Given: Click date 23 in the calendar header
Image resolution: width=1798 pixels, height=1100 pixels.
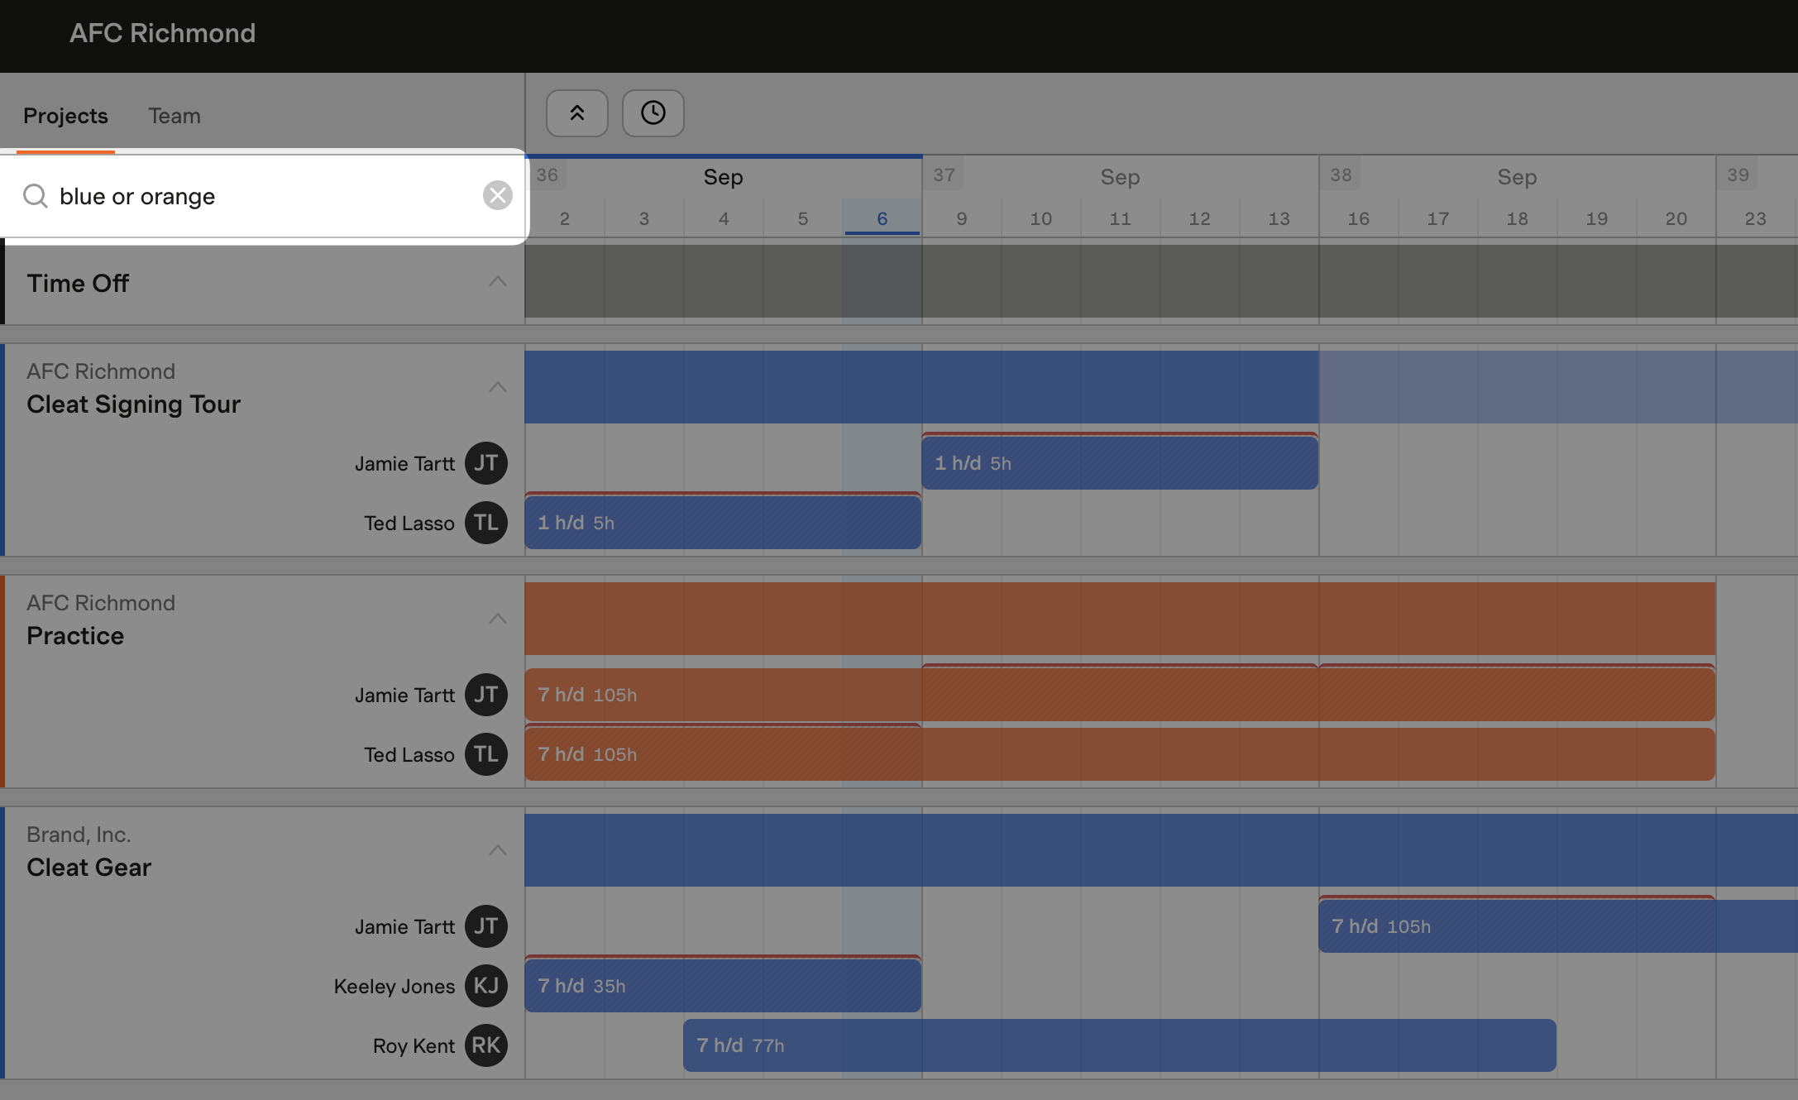Looking at the screenshot, I should point(1756,218).
